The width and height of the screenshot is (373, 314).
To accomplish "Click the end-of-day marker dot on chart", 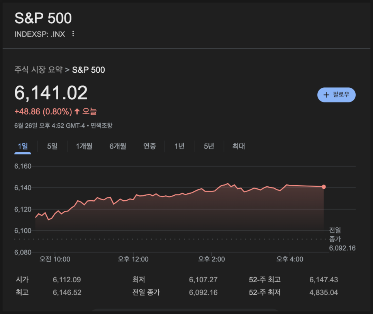I will click(324, 187).
